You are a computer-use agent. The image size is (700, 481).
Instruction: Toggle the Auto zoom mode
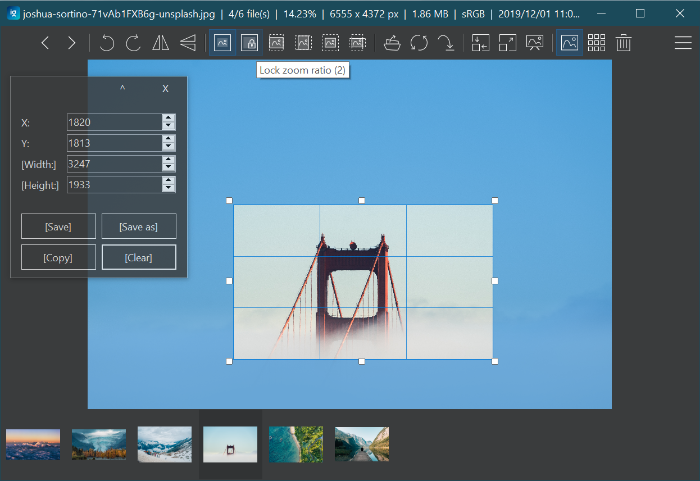point(222,43)
